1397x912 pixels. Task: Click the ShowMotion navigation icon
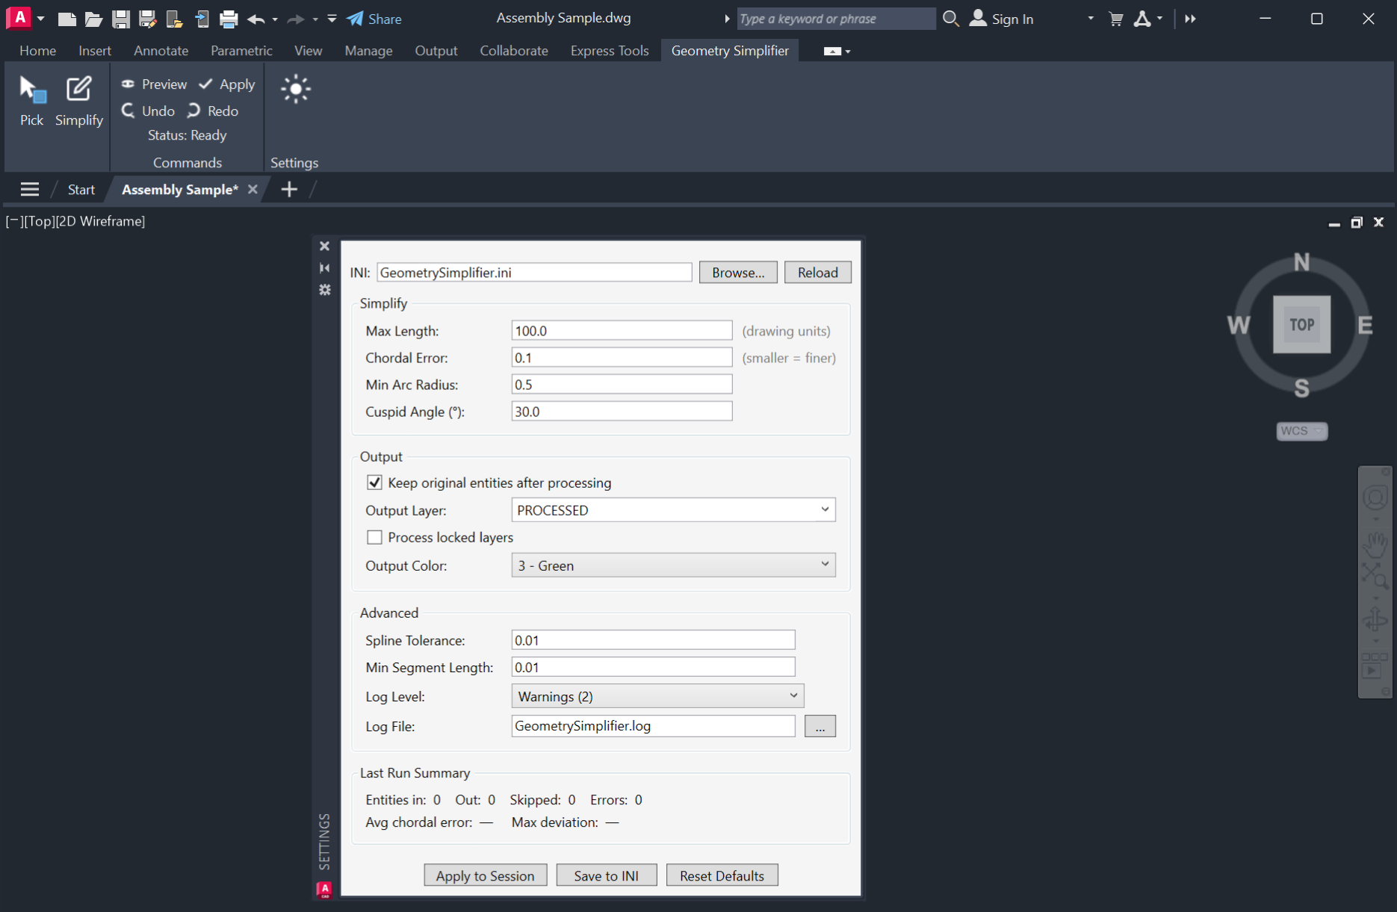coord(1375,665)
